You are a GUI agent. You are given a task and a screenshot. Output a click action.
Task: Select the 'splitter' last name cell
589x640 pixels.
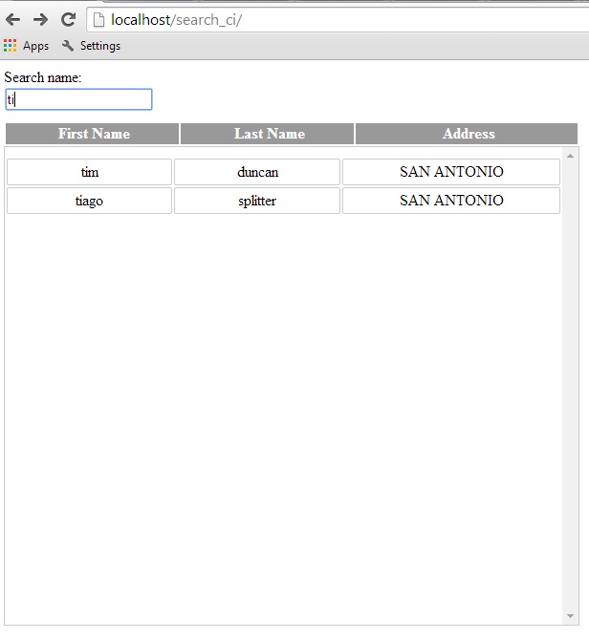click(257, 201)
